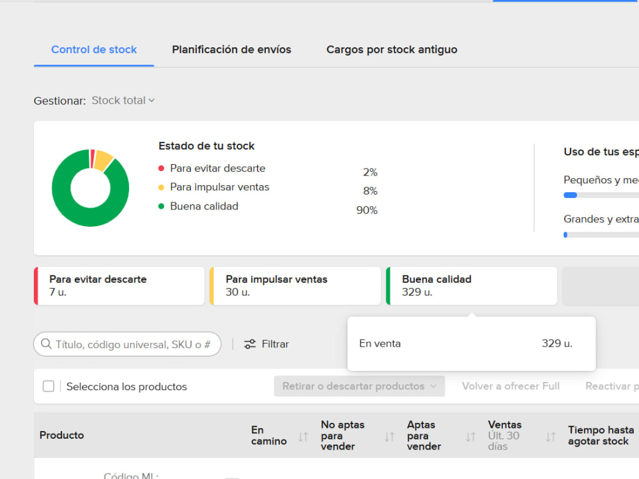Click the yellow legend dot

[x=161, y=187]
